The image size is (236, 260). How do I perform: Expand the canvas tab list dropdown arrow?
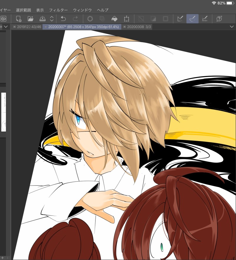[232, 27]
